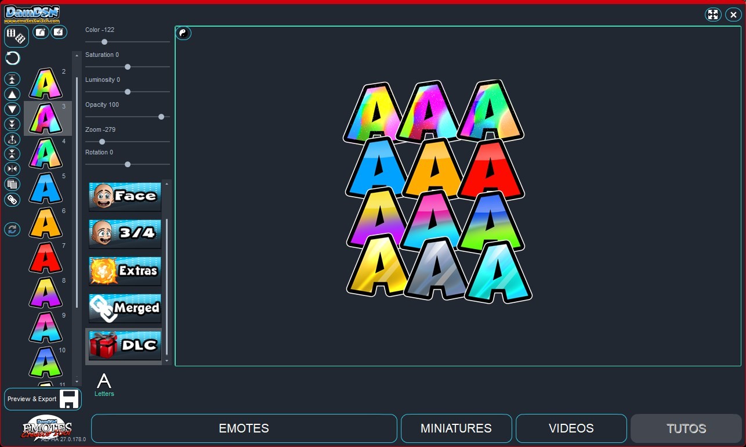Select the Letters asset category
The width and height of the screenshot is (746, 447).
coord(104,383)
